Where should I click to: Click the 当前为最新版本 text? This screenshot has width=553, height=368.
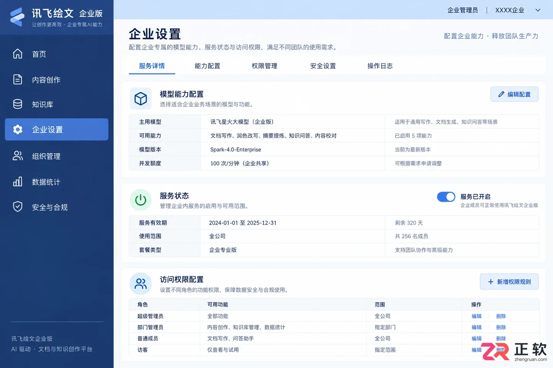coord(413,149)
